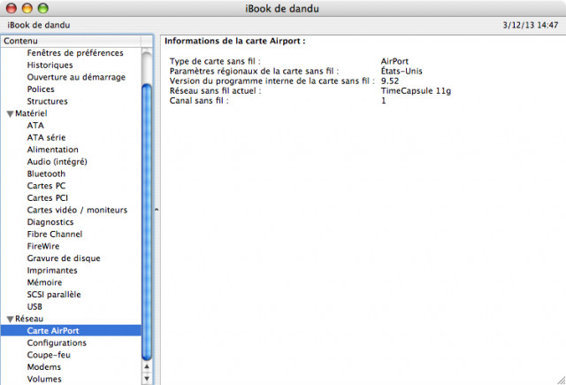Select the Matériel category
The width and height of the screenshot is (566, 385).
pyautogui.click(x=31, y=113)
